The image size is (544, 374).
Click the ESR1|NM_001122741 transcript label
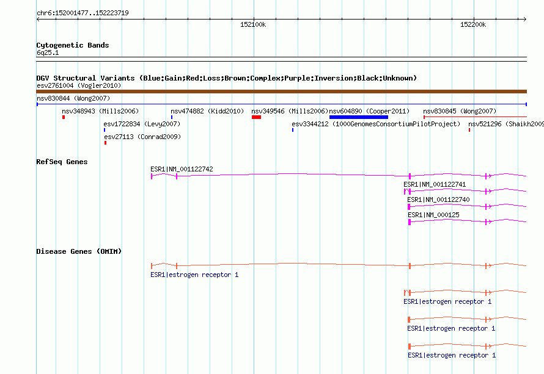click(x=435, y=184)
